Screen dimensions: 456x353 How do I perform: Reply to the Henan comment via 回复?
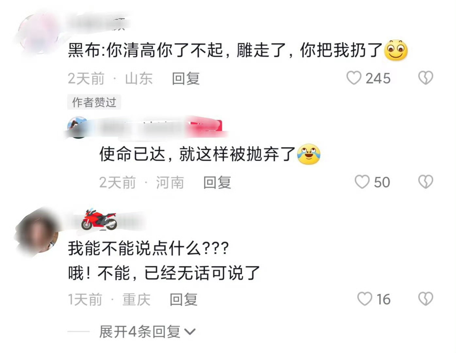click(217, 182)
